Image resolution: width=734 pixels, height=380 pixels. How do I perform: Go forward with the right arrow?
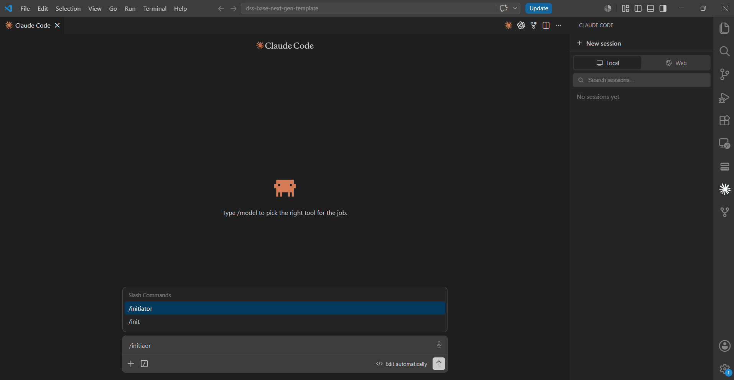(x=234, y=8)
